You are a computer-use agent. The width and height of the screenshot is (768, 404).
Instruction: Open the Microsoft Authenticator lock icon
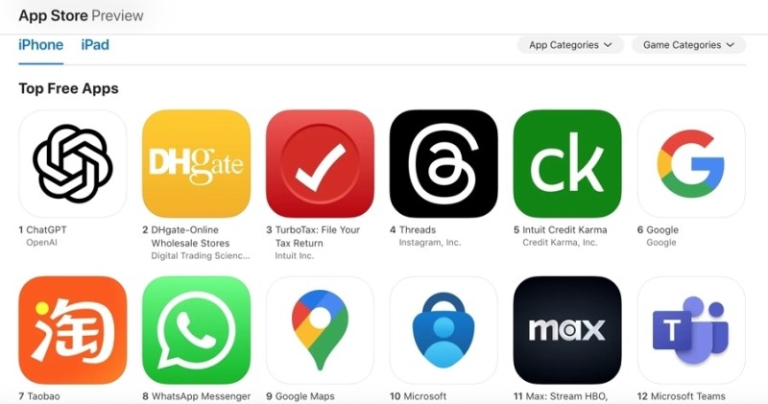point(444,330)
